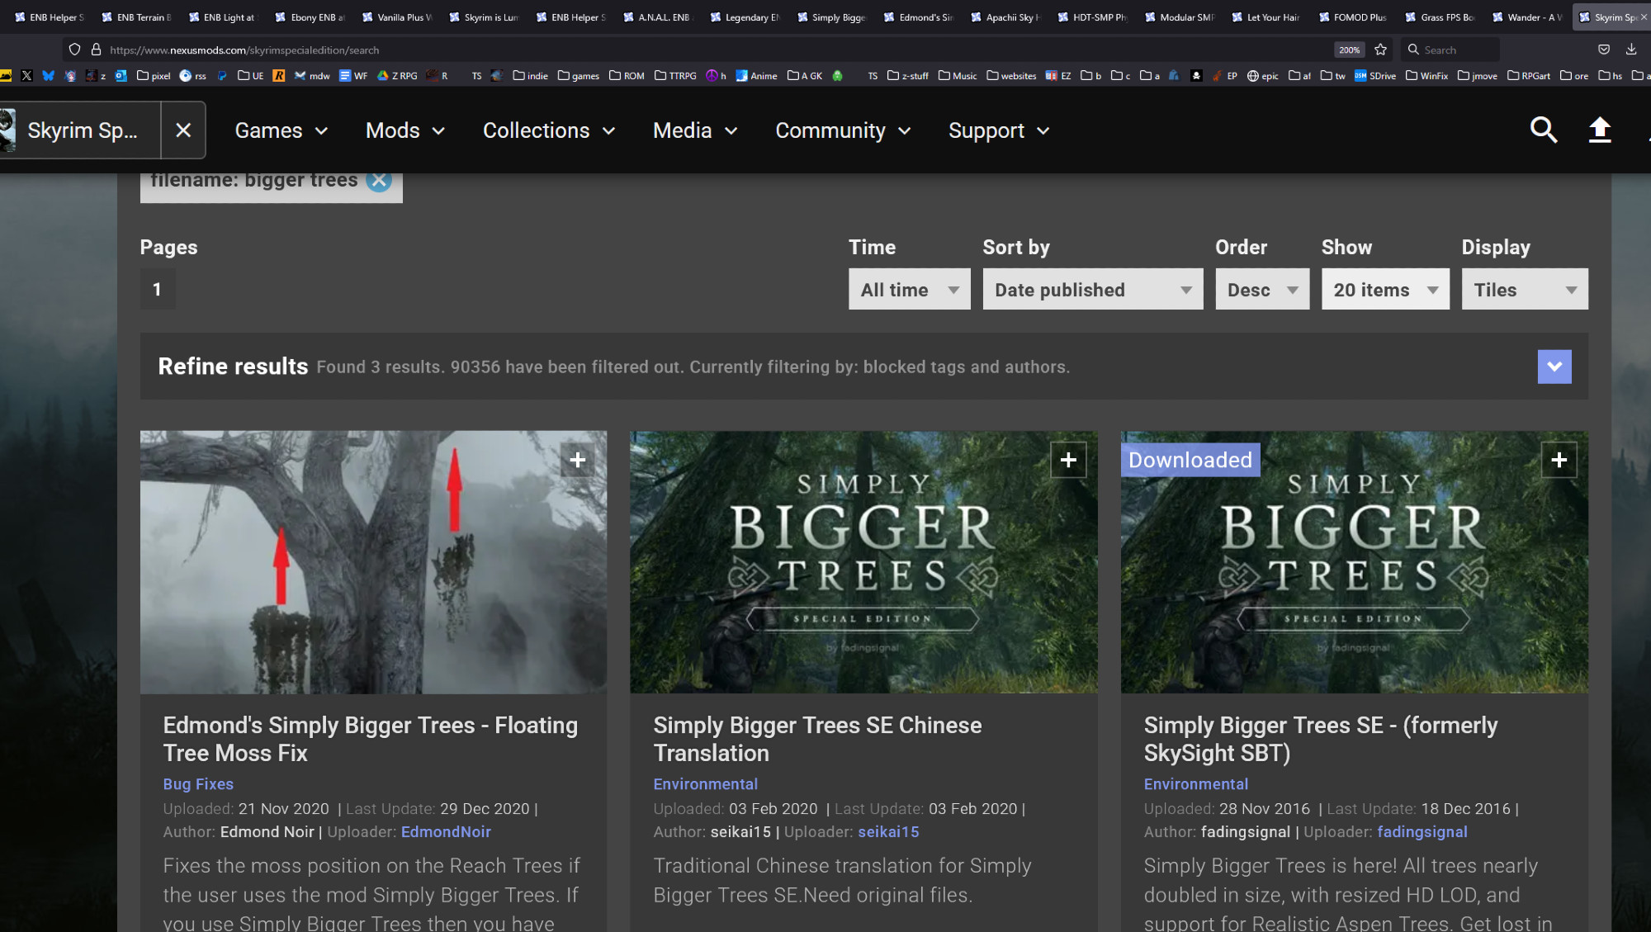Open the 'SDrive' bookmark

point(1375,76)
